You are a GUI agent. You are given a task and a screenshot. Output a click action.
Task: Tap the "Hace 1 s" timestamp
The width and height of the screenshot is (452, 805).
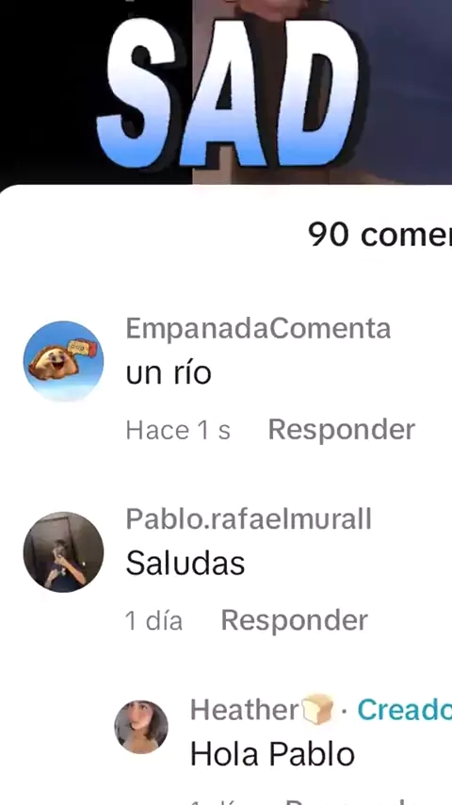178,430
